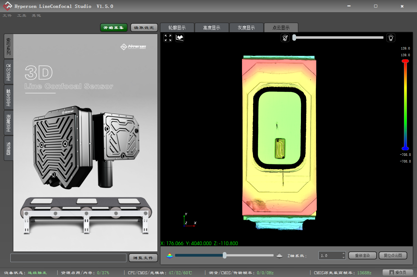Open the 工具 menu

pyautogui.click(x=22, y=15)
